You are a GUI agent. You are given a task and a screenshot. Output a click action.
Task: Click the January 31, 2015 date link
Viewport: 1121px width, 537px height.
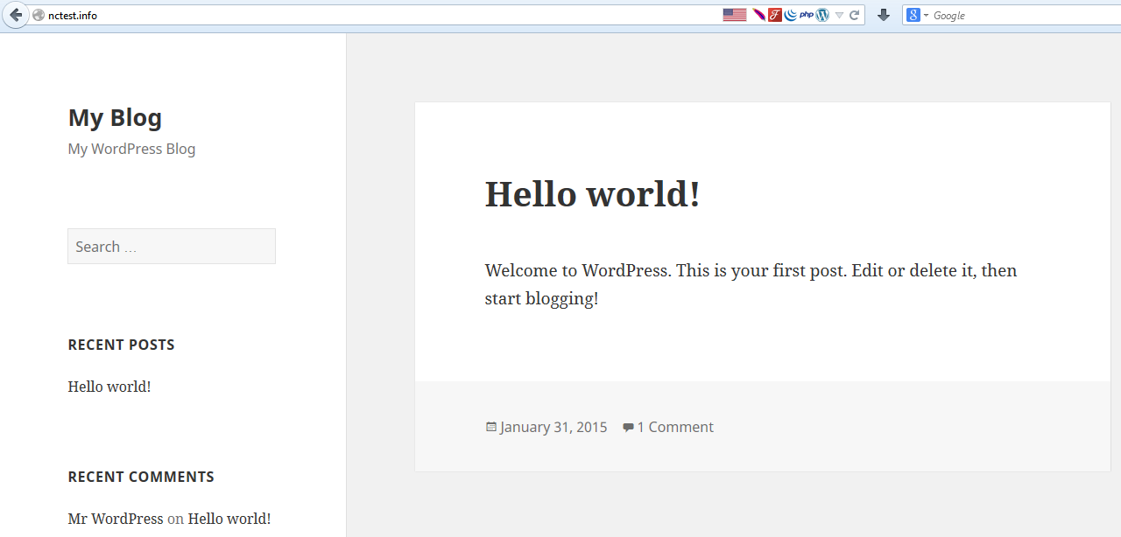tap(553, 427)
